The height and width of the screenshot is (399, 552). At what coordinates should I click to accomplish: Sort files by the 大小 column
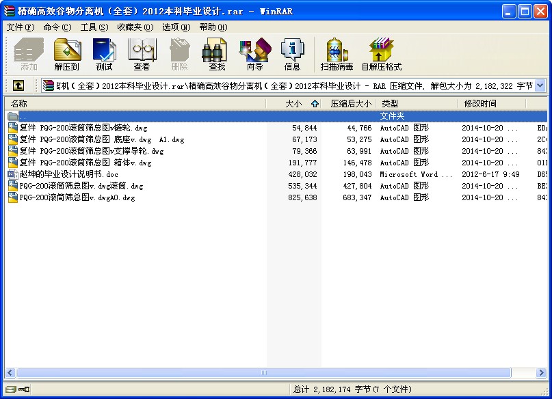coord(298,102)
